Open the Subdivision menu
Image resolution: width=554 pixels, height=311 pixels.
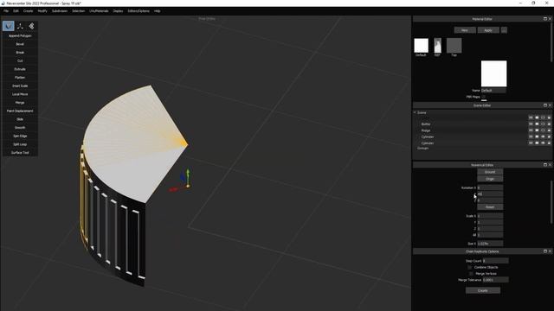tap(60, 11)
